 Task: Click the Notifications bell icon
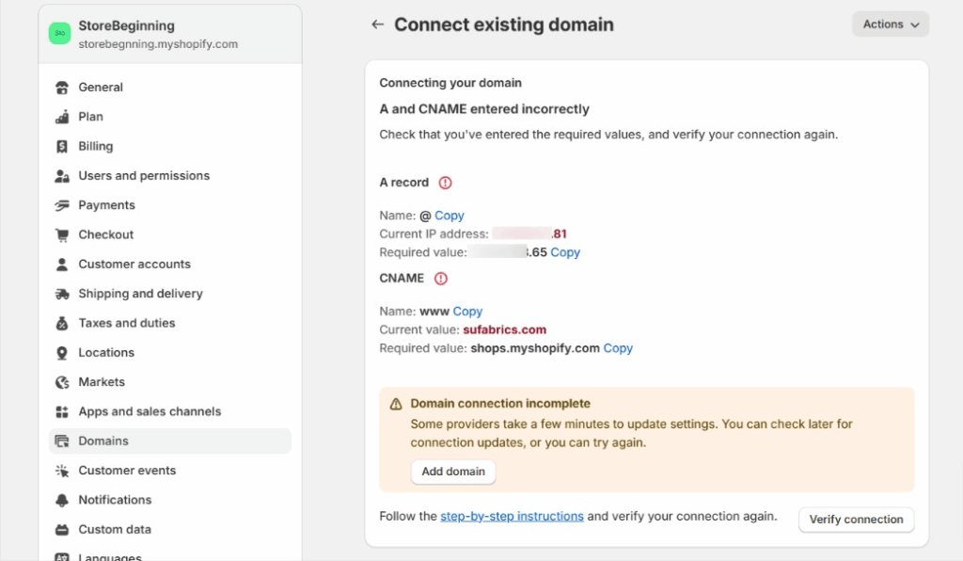62,500
